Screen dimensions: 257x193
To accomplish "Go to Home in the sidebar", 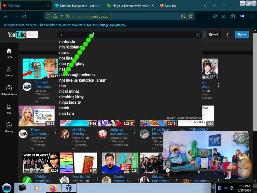I will (x=9, y=53).
